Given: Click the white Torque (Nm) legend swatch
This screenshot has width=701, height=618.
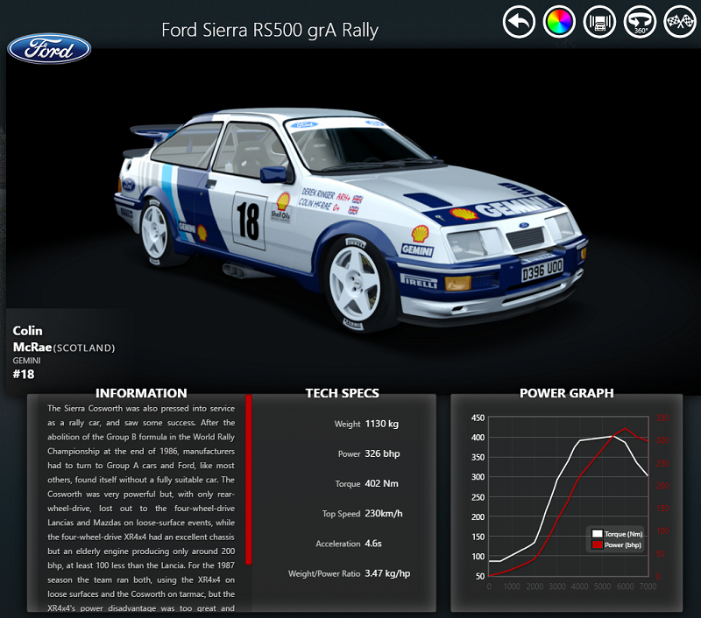Looking at the screenshot, I should [x=598, y=534].
